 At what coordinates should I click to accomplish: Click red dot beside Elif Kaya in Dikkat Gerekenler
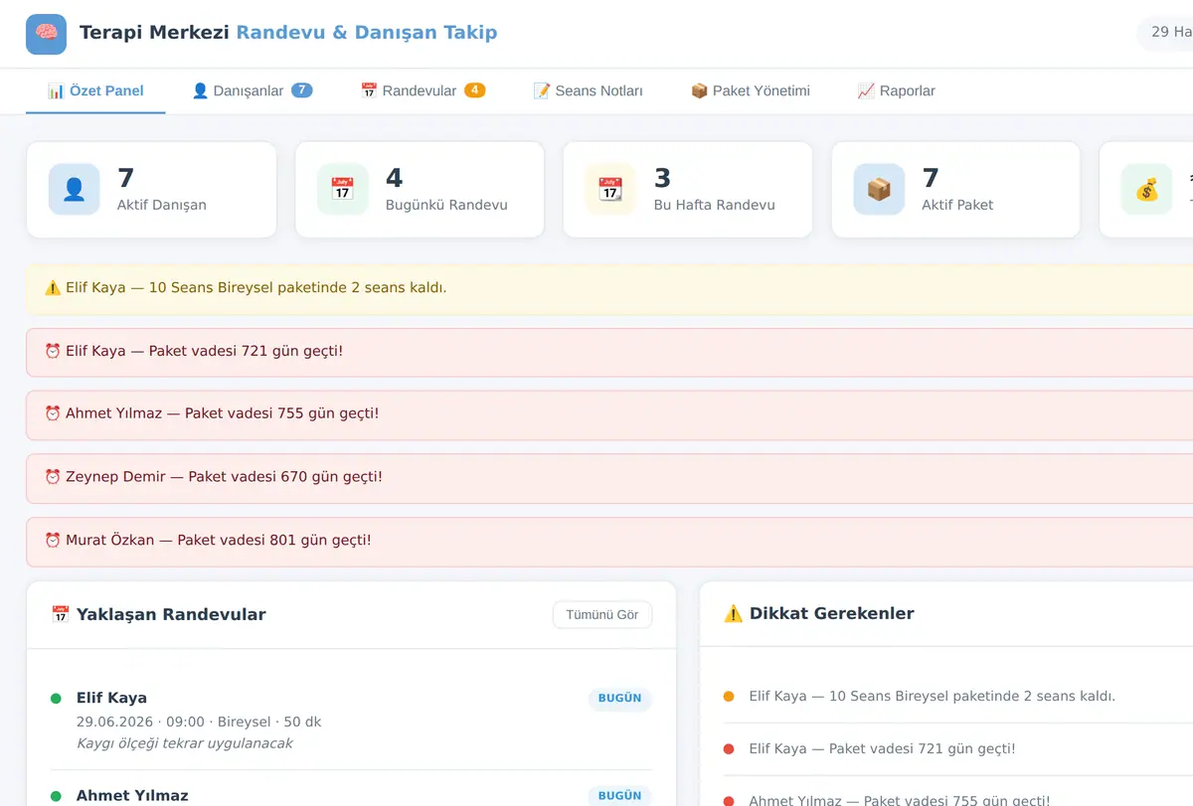click(729, 749)
